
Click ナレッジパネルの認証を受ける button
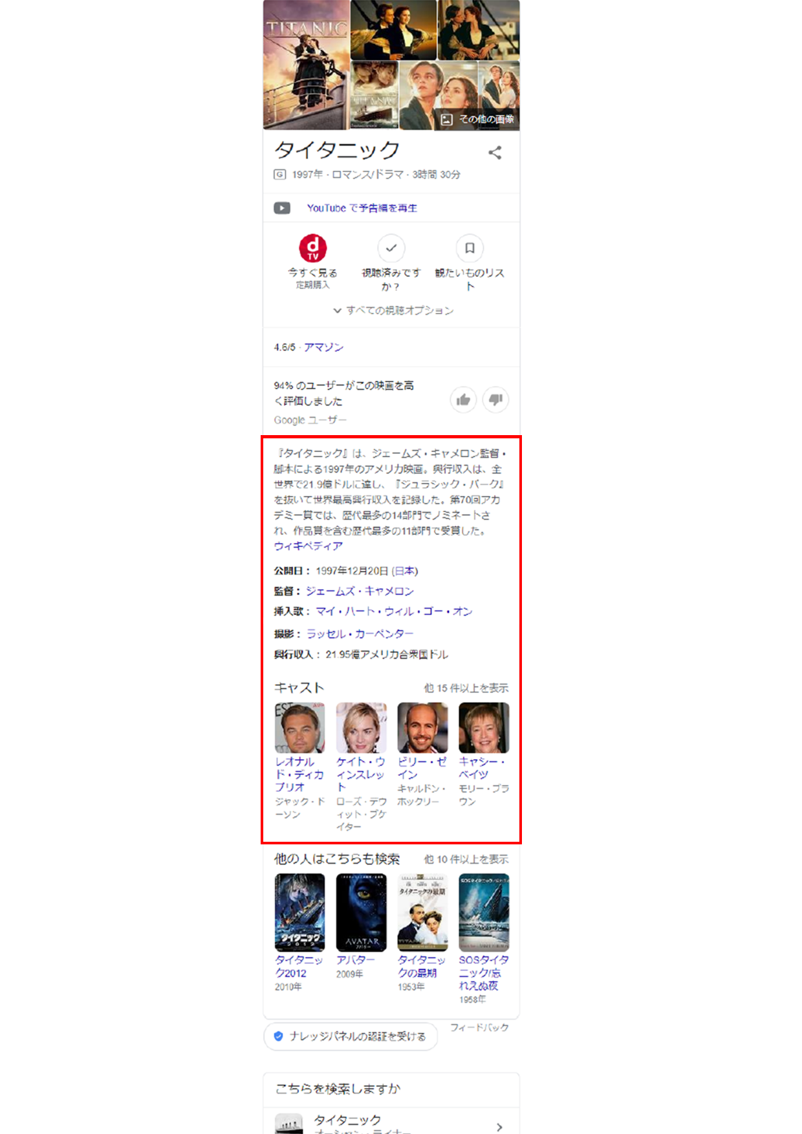[351, 1036]
